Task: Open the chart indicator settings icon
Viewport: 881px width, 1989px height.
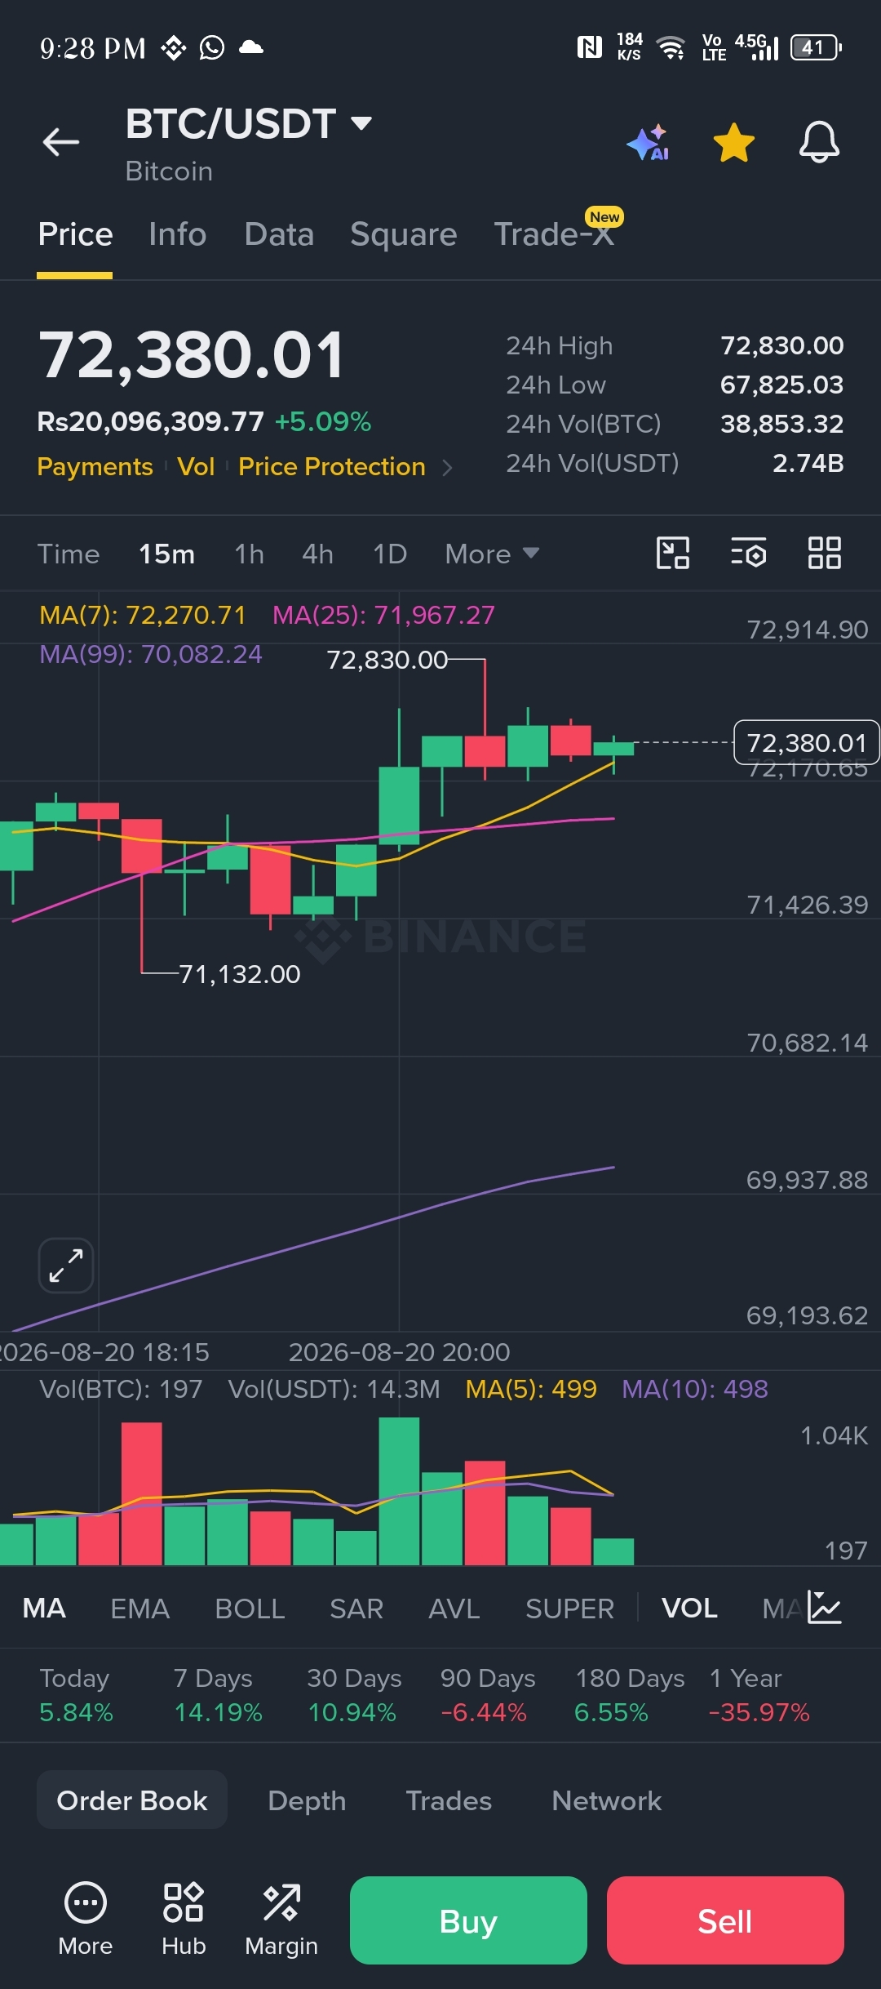Action: pos(748,553)
